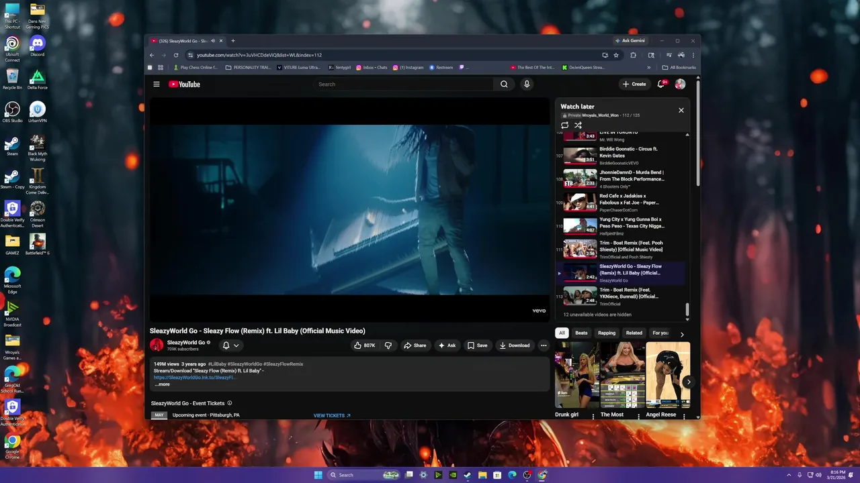860x483 pixels.
Task: Bookmark this page with the star icon
Action: coord(616,55)
